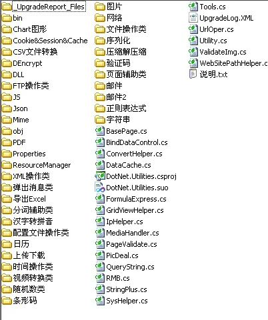Click the Tools.cs C# file icon
This screenshot has height=320, width=268.
point(193,7)
